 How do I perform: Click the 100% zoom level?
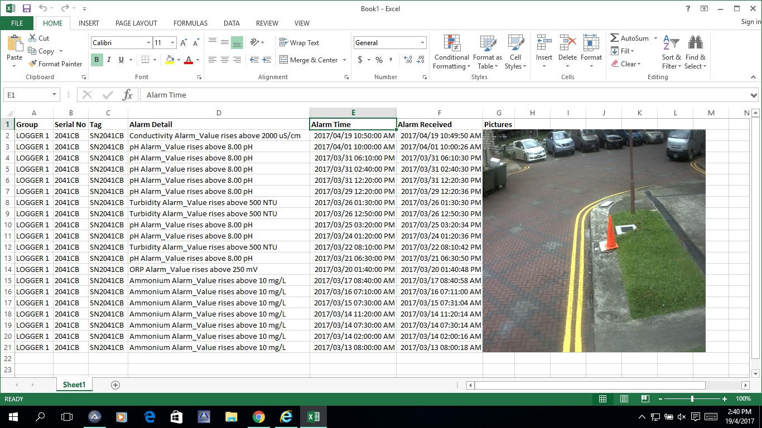point(743,399)
